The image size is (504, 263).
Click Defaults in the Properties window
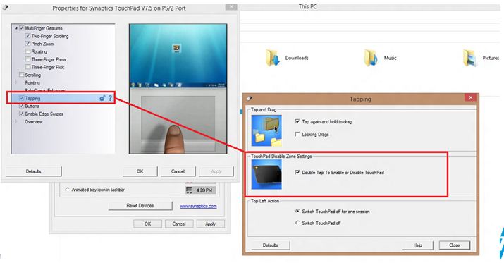click(33, 171)
